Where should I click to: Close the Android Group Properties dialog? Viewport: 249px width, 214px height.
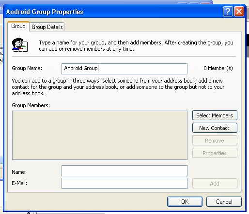pyautogui.click(x=239, y=12)
